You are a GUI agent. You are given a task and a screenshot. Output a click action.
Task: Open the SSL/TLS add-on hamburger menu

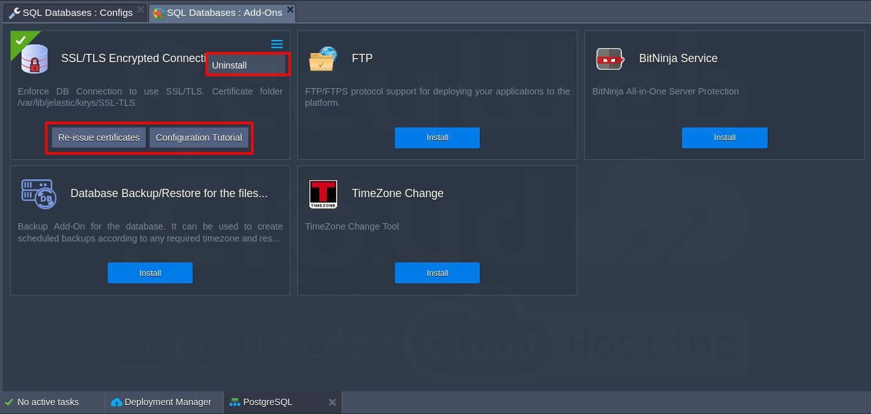tap(277, 44)
